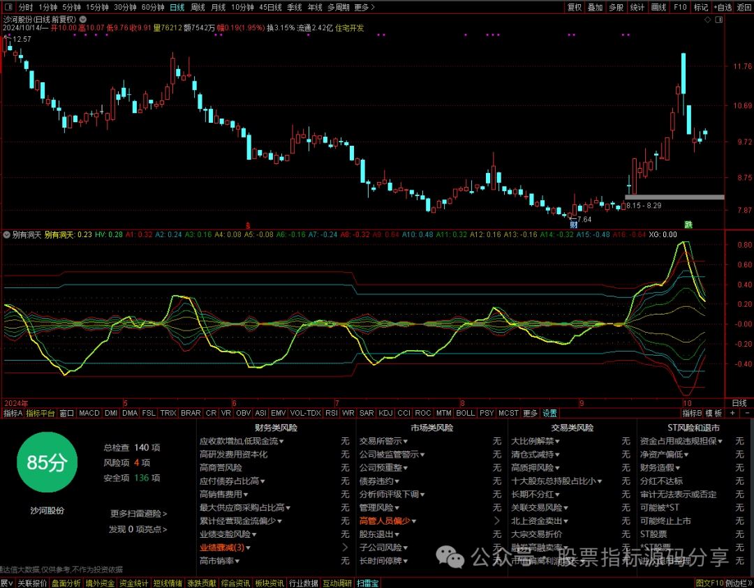Add stock via +自选 button
The height and width of the screenshot is (588, 754).
pyautogui.click(x=723, y=7)
